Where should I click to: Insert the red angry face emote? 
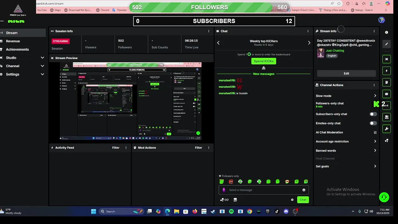pos(231,181)
